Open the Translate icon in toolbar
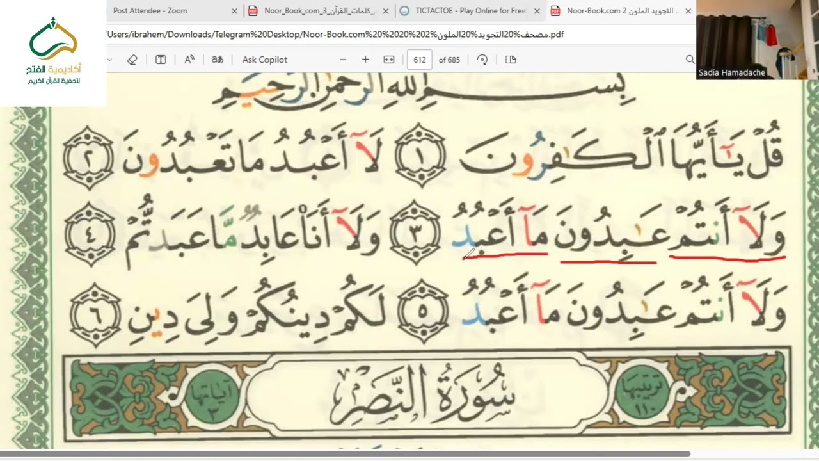This screenshot has height=461, width=819. [x=218, y=60]
